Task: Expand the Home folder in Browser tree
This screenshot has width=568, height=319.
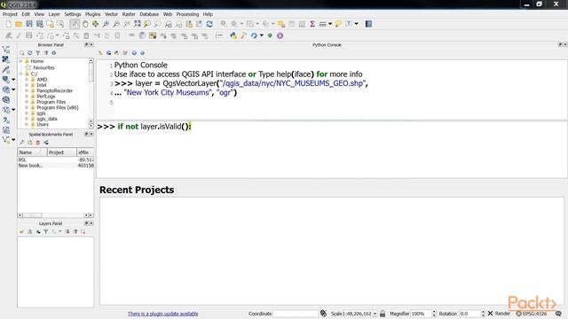Action: point(21,61)
